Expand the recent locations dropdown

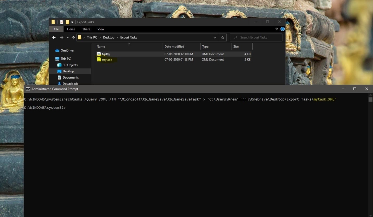pyautogui.click(x=67, y=38)
